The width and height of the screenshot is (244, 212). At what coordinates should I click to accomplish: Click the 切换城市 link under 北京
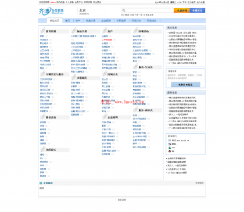pyautogui.click(x=84, y=14)
